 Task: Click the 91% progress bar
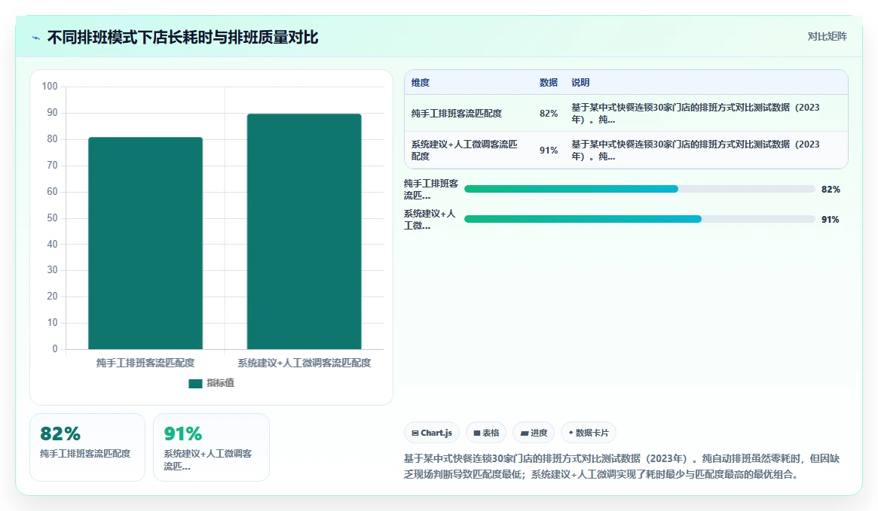pyautogui.click(x=639, y=219)
